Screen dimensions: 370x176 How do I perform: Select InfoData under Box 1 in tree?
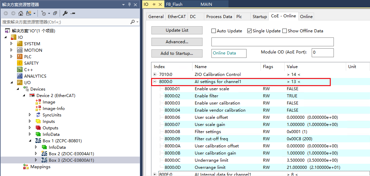click(57, 147)
